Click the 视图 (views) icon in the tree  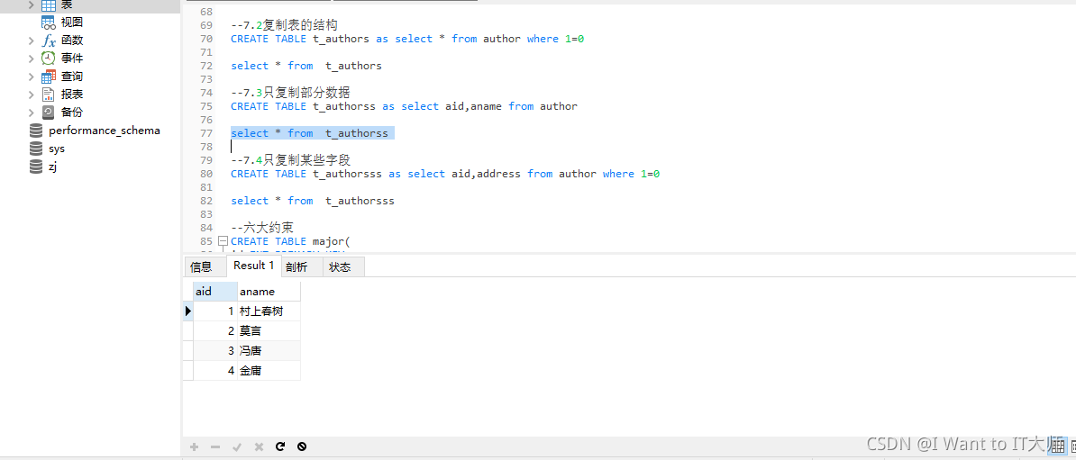pos(49,23)
